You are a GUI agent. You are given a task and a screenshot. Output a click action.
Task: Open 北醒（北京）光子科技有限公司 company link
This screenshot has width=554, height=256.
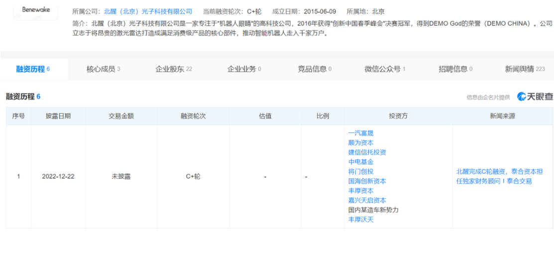(x=148, y=11)
